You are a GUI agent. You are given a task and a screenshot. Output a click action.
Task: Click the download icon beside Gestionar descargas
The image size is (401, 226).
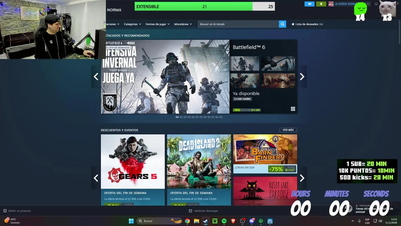(190, 211)
